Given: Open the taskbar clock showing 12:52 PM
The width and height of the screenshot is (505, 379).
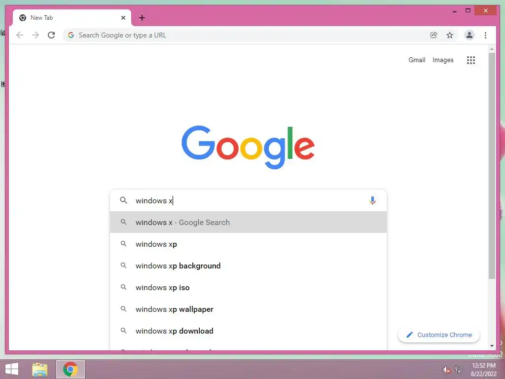Looking at the screenshot, I should [484, 370].
